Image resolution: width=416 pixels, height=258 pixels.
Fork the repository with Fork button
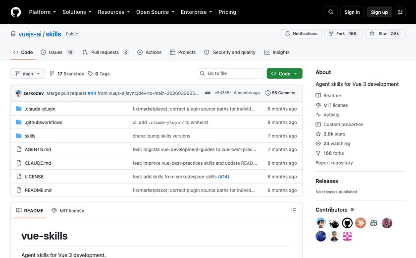[343, 34]
